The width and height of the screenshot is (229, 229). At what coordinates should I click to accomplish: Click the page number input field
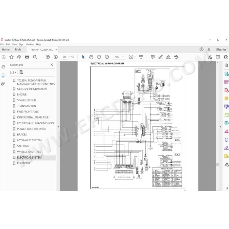(64, 57)
